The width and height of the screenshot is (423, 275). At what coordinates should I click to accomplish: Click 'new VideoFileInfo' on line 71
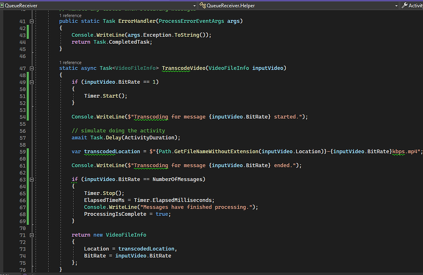120,235
